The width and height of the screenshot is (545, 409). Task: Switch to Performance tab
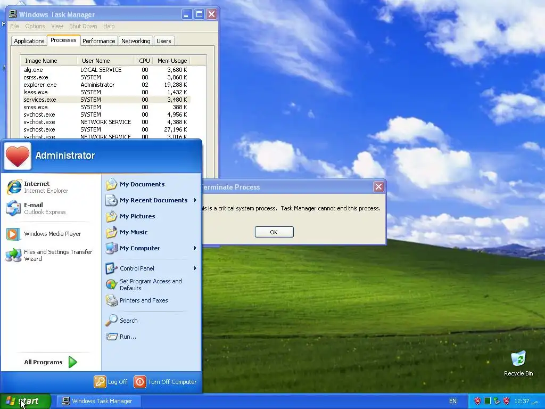coord(98,41)
